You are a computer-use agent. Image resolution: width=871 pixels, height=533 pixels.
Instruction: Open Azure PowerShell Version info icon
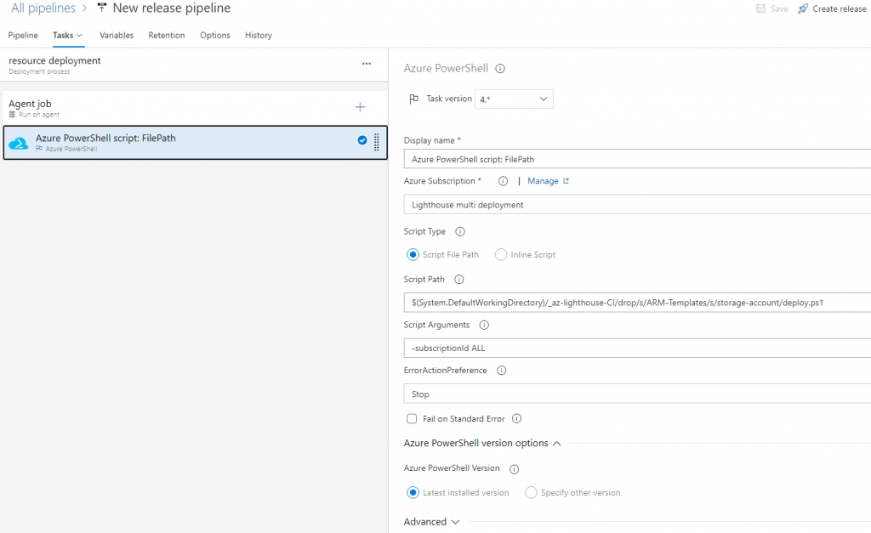click(x=515, y=469)
